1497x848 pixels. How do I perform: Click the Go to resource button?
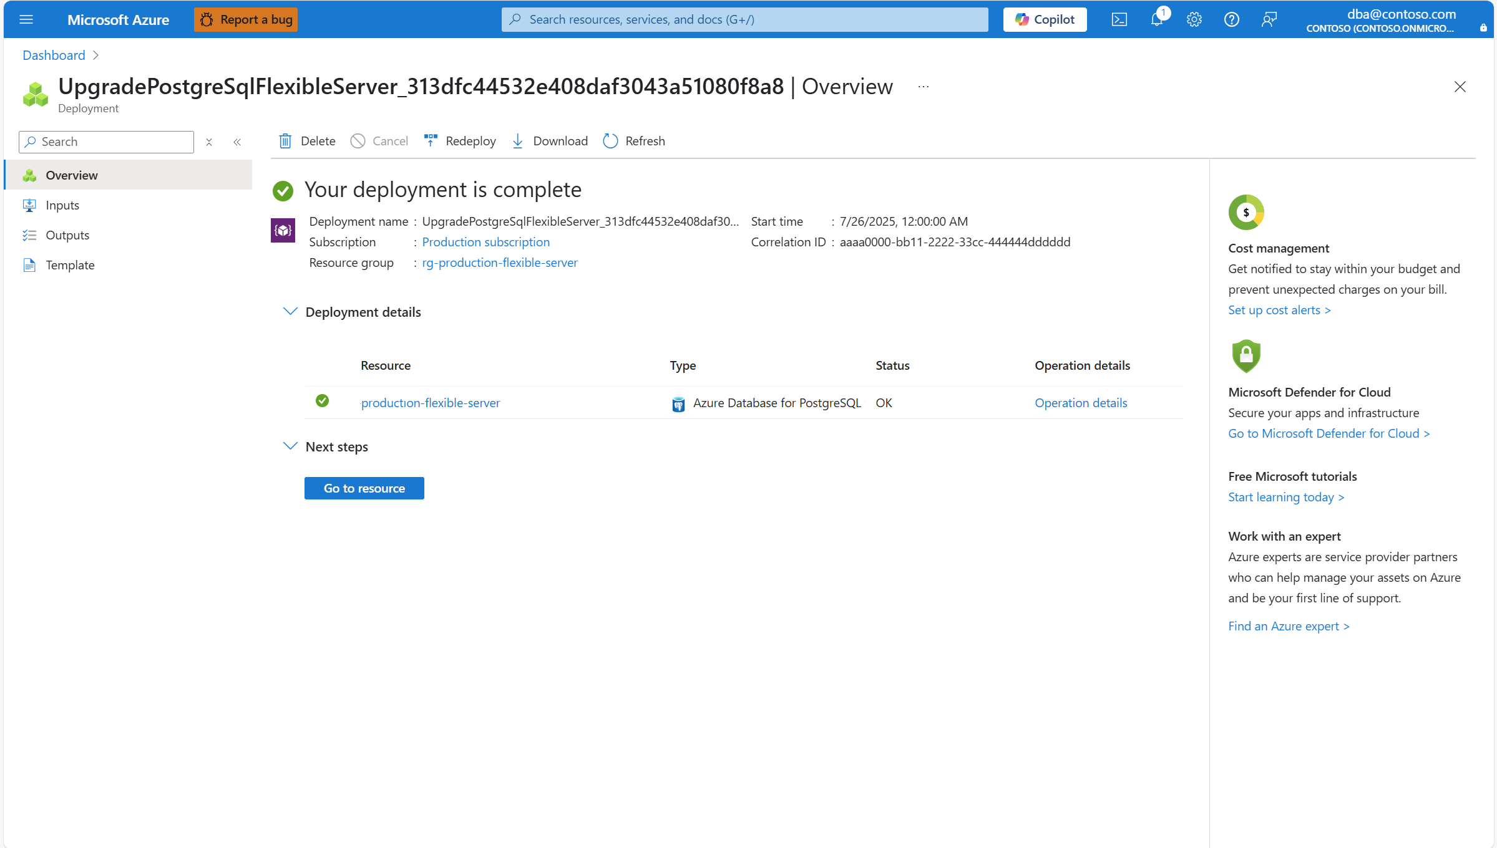364,488
